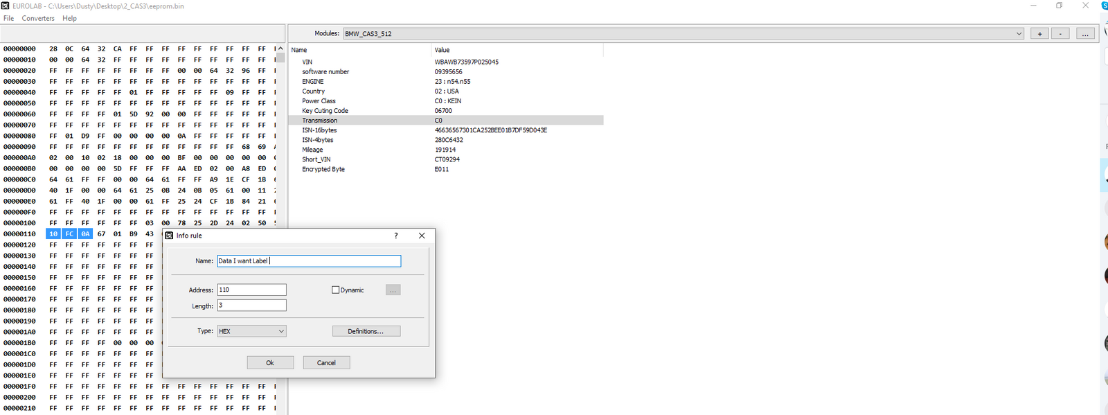Click the Name column header
Screen dimensions: 1108x415
tap(359, 50)
